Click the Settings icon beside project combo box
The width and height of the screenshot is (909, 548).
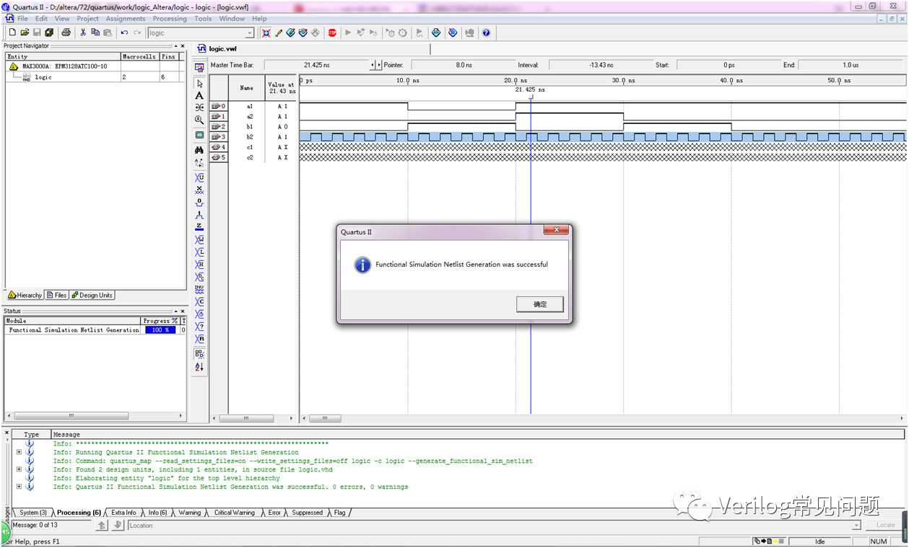point(266,32)
